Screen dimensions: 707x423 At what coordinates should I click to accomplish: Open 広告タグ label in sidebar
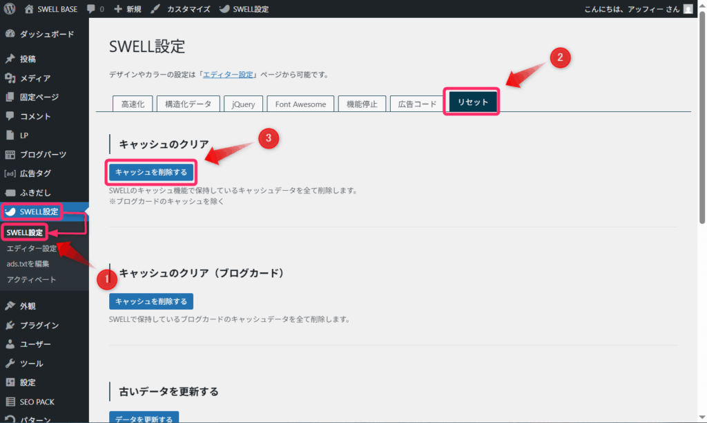(35, 173)
